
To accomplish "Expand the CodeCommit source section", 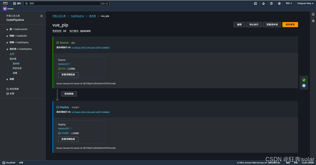I will coord(7,29).
